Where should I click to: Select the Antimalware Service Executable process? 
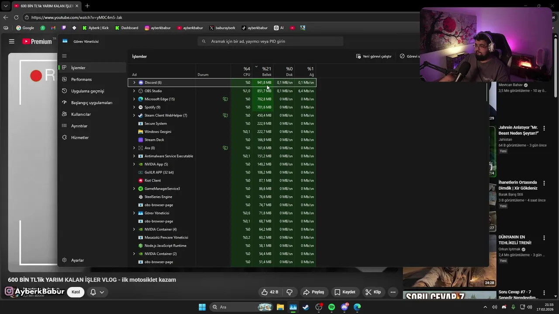tap(222, 156)
